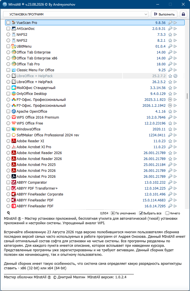Check the A4ScanDoc checkbox
The height and width of the screenshot is (291, 190).
pyautogui.click(x=8, y=28)
